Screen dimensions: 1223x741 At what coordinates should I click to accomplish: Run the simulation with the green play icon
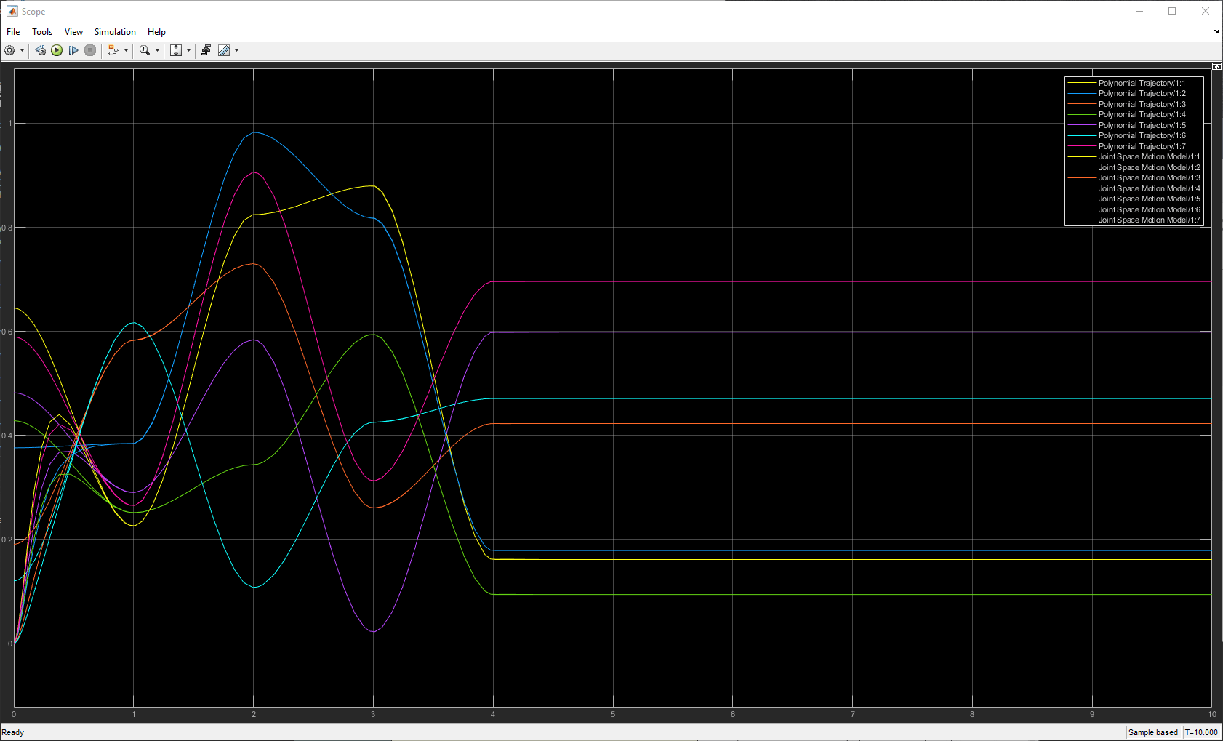[x=57, y=50]
